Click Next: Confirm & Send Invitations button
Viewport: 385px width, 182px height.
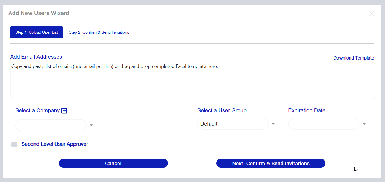point(270,164)
